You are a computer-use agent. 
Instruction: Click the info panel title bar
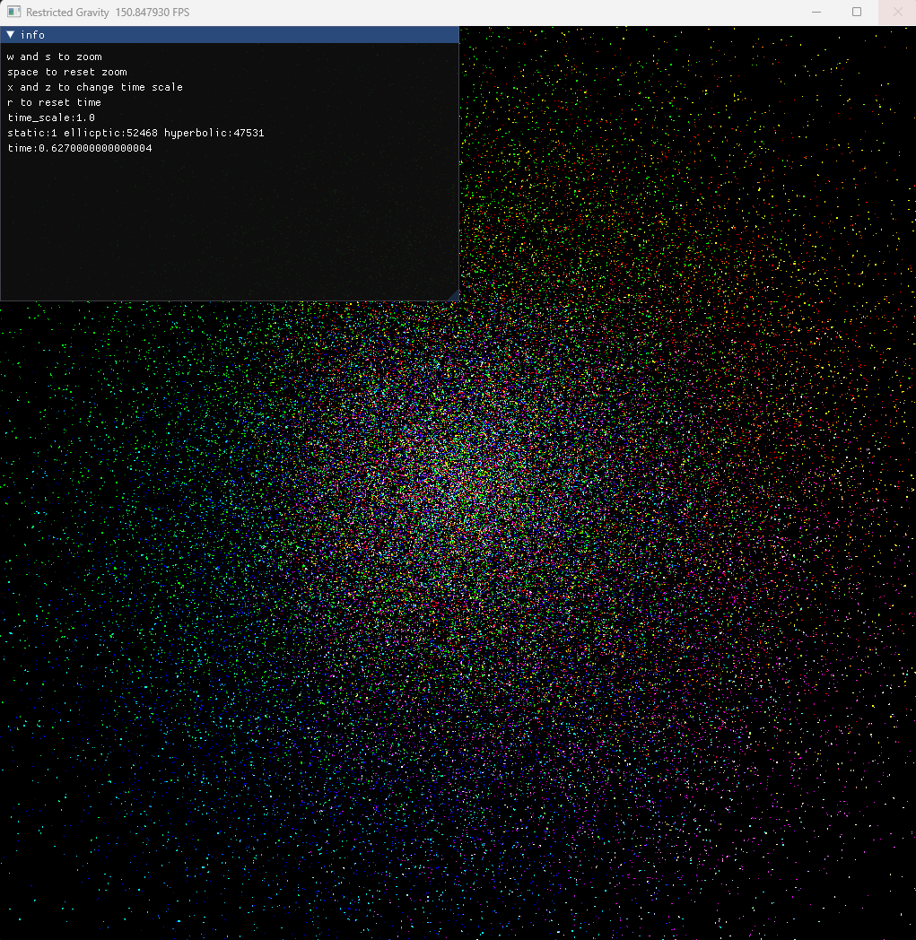230,35
